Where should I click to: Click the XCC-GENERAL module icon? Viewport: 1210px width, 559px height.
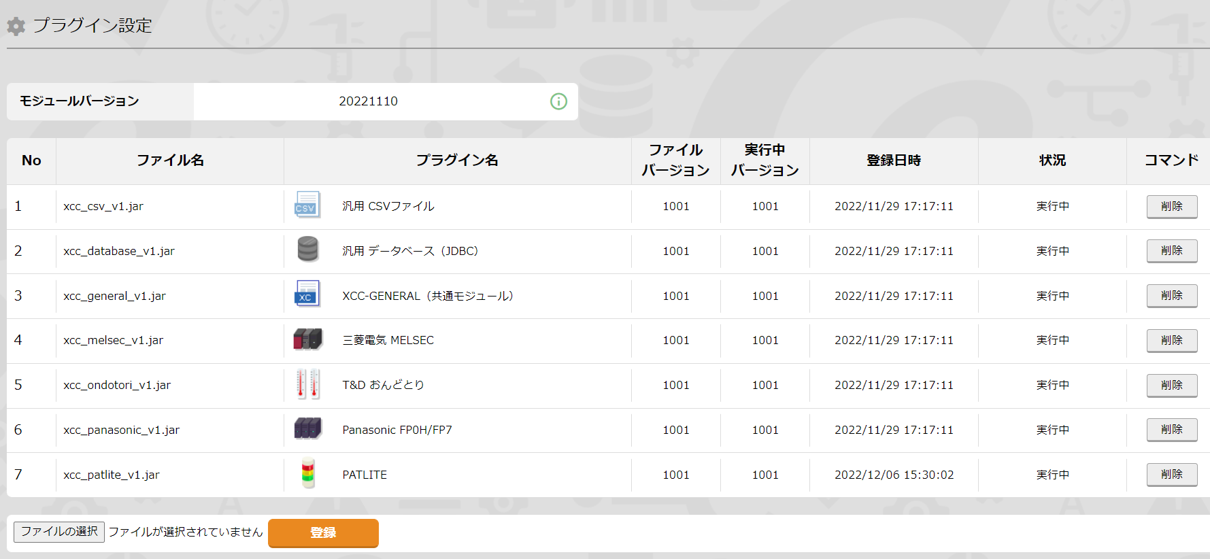click(307, 294)
